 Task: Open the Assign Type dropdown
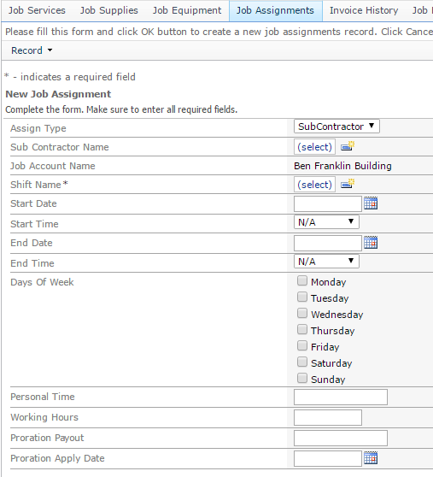point(336,127)
